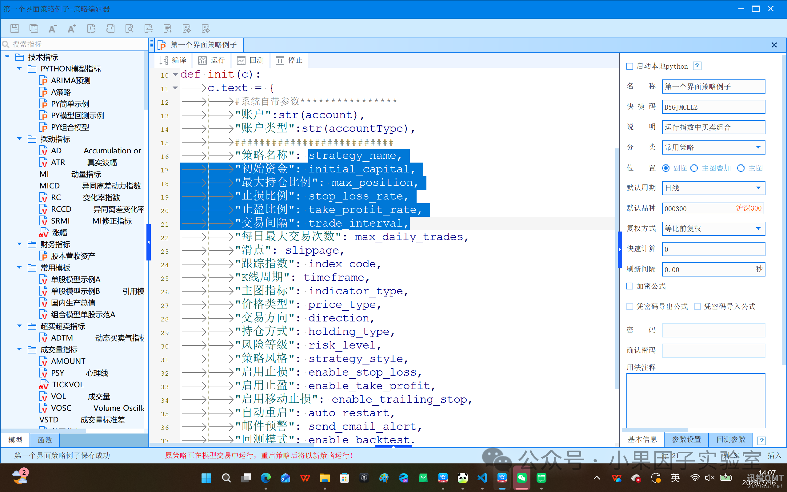Image resolution: width=787 pixels, height=492 pixels.
Task: Close the 第一个界面策略例子 editor tab
Action: [774, 45]
